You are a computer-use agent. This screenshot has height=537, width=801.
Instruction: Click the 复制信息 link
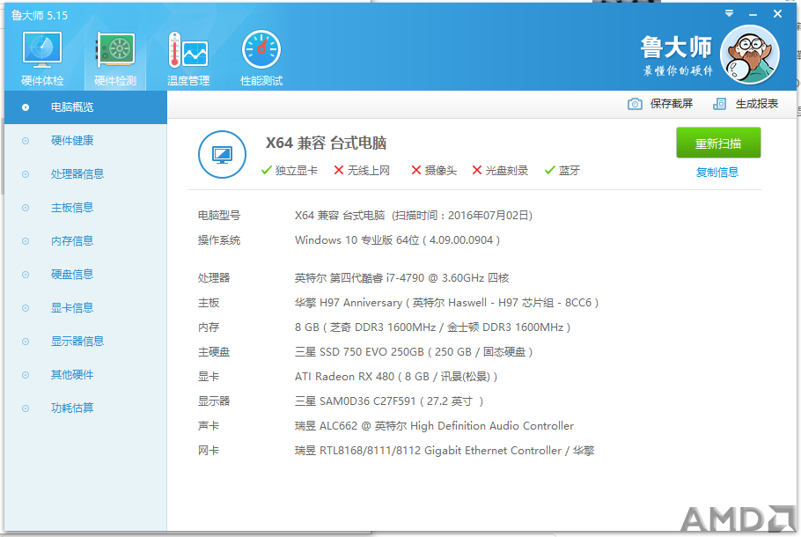717,173
